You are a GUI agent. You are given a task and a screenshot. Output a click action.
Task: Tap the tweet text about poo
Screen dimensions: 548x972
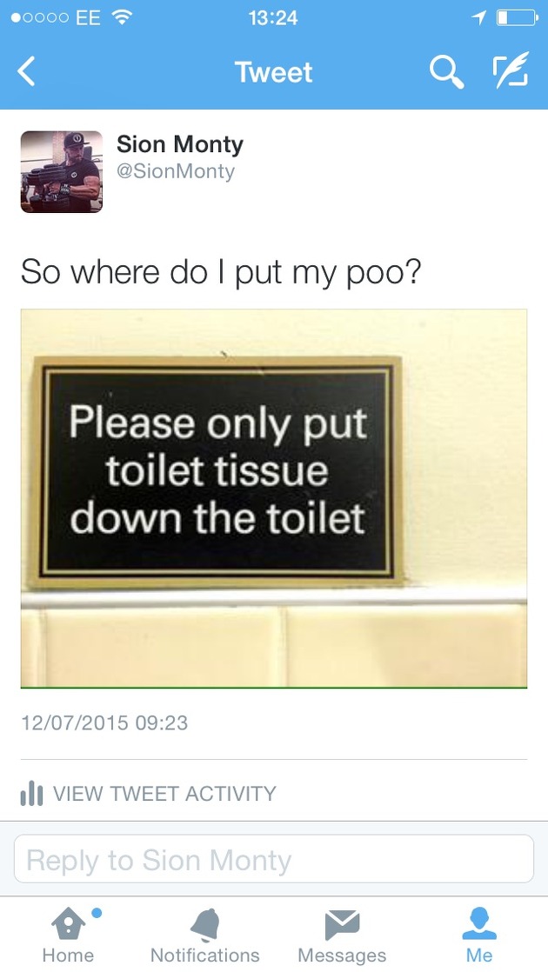click(221, 273)
